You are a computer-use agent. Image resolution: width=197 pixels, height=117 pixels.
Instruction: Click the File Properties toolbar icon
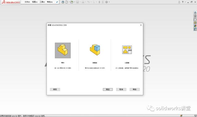pos(103,2)
